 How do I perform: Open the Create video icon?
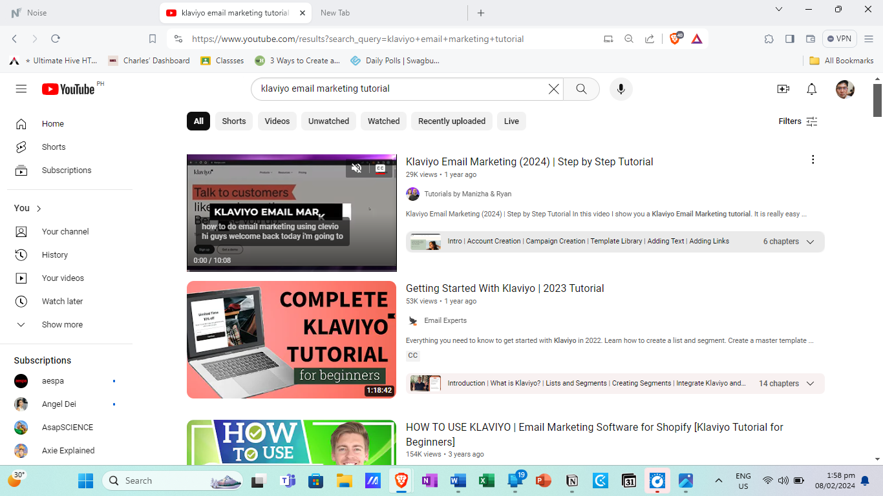pyautogui.click(x=783, y=89)
